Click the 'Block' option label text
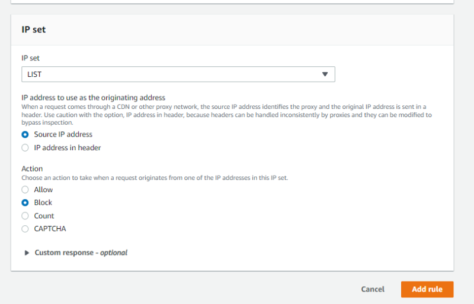Viewport: 474px width, 304px height. pyautogui.click(x=43, y=202)
